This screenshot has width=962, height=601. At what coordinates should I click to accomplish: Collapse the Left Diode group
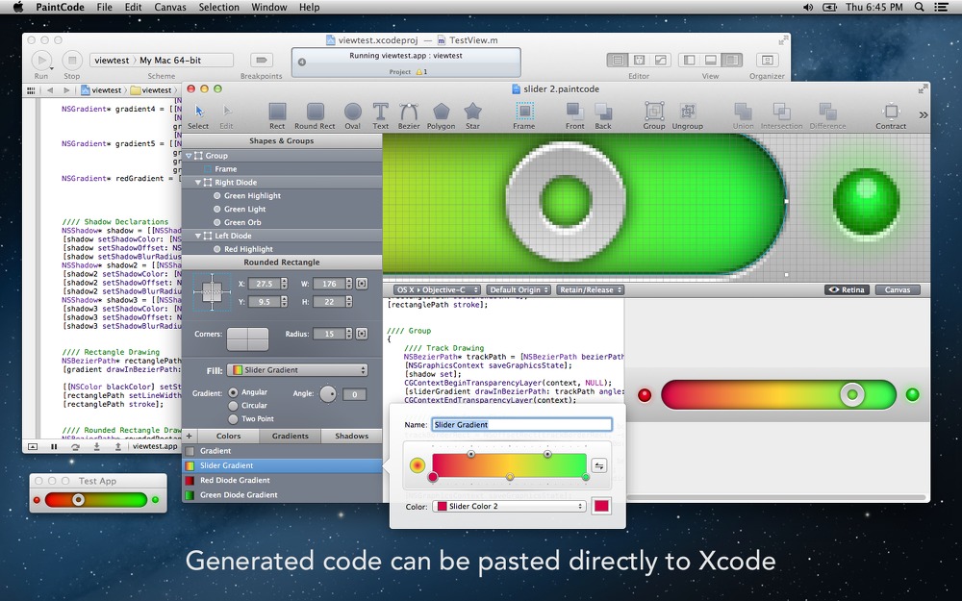(x=198, y=236)
